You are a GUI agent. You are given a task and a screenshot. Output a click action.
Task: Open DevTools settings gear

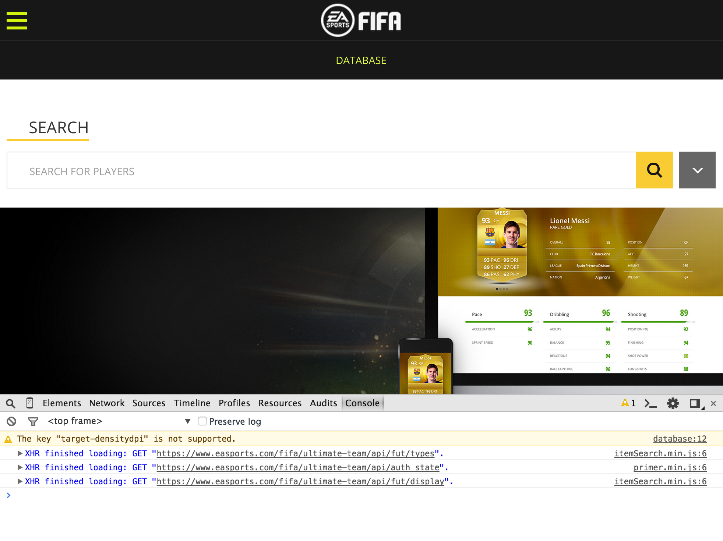point(673,403)
